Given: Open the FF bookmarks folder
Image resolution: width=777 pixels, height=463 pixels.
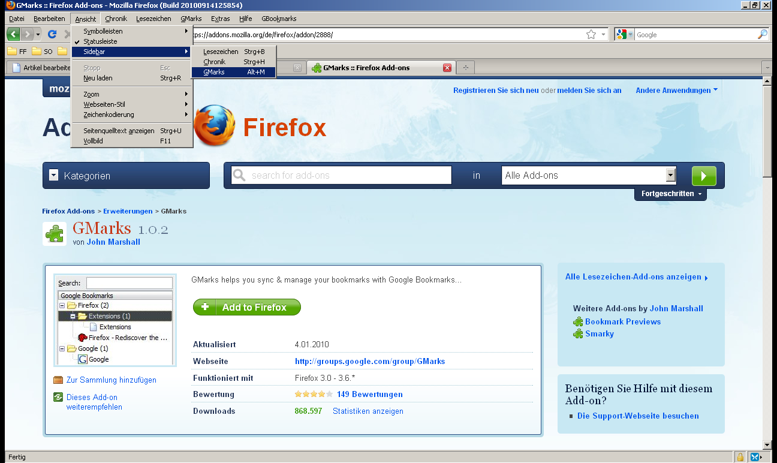Looking at the screenshot, I should pyautogui.click(x=17, y=51).
